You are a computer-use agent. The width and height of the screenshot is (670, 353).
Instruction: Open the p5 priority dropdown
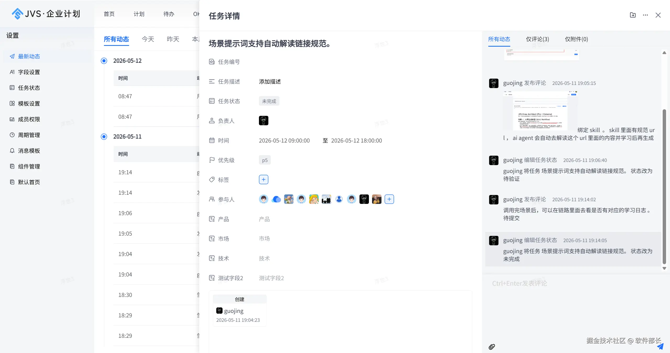[265, 160]
